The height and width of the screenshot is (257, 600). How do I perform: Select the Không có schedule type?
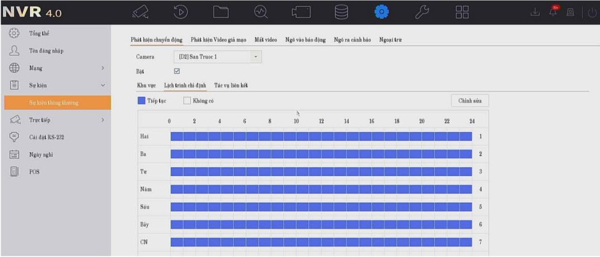coord(187,101)
